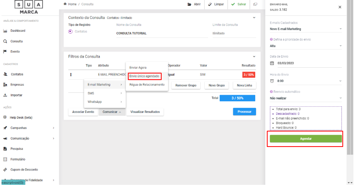The height and width of the screenshot is (186, 355).
Task: Click the three-dot row options icon
Action: coord(70,74)
